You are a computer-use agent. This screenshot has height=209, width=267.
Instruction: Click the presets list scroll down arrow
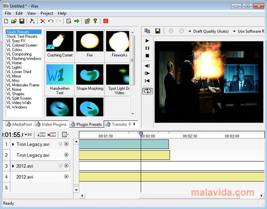coord(133,114)
